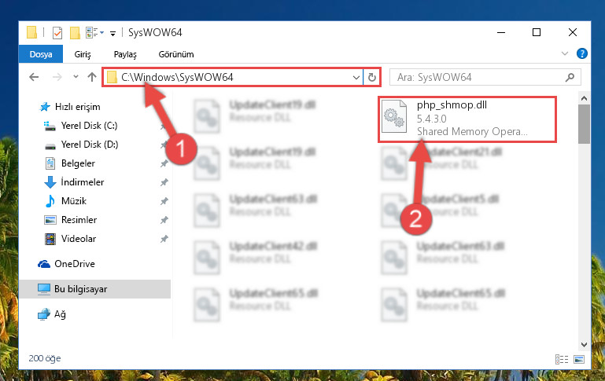This screenshot has height=381, width=605.
Task: Switch to the Paylaş ribbon tab
Action: (x=125, y=54)
